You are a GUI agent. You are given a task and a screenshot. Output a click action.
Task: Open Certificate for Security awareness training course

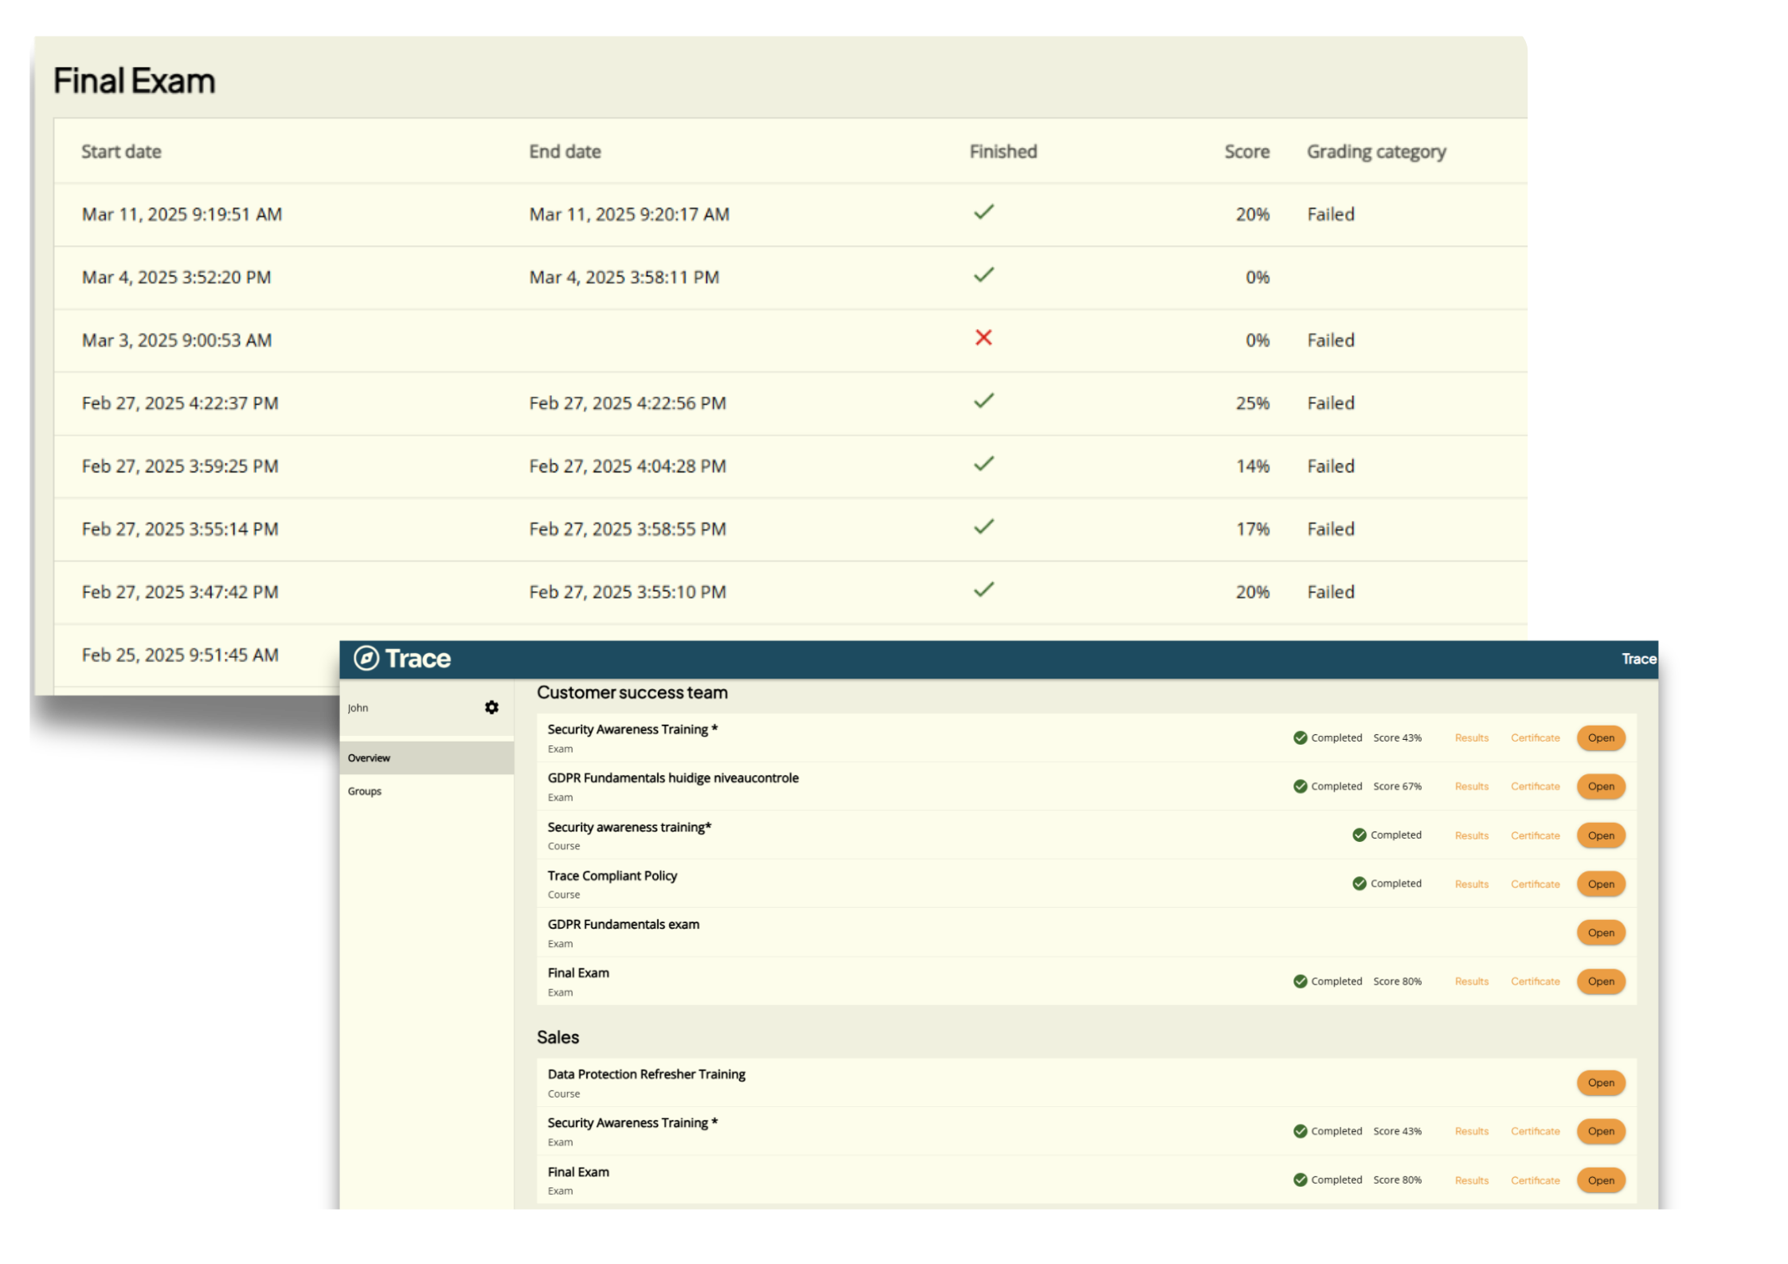1535,835
